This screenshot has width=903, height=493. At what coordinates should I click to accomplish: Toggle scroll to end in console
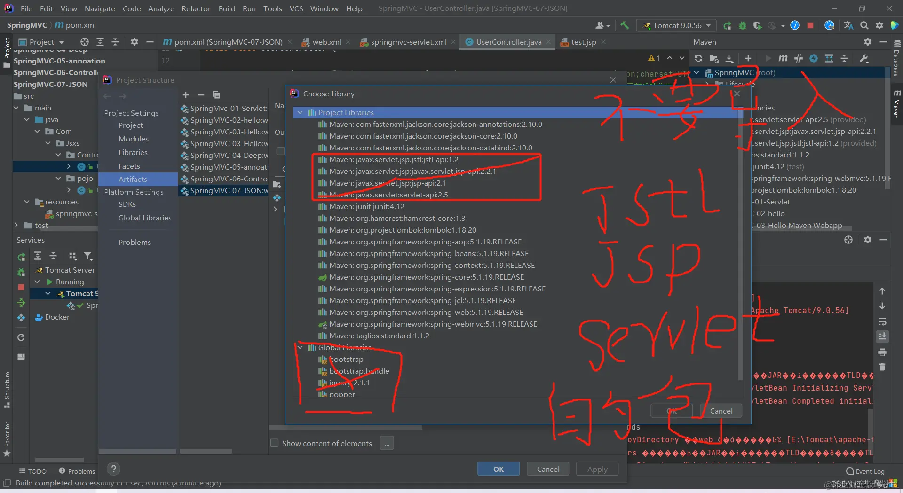[882, 336]
